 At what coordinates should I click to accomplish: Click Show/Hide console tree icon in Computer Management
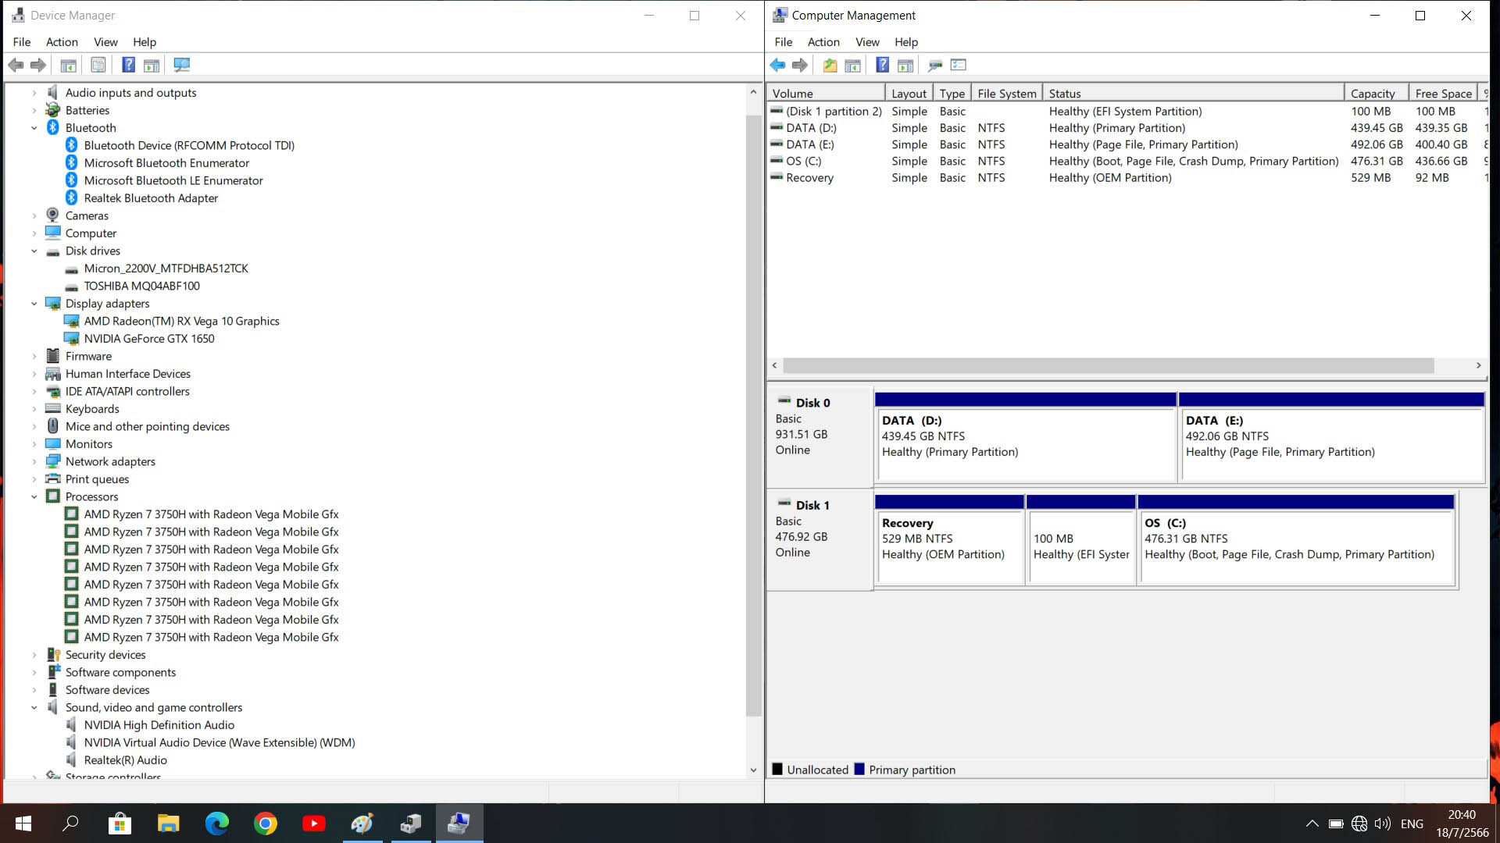click(852, 65)
